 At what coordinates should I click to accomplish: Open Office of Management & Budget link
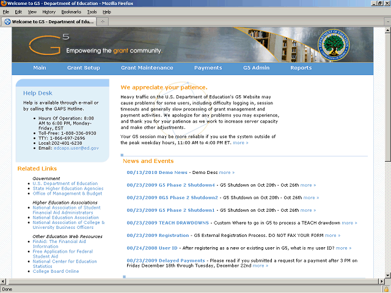67,194
